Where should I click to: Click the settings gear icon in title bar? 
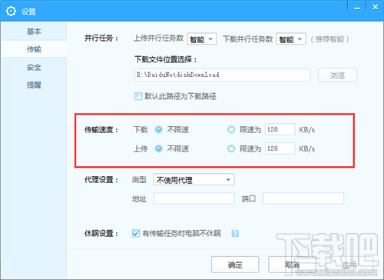pyautogui.click(x=11, y=12)
